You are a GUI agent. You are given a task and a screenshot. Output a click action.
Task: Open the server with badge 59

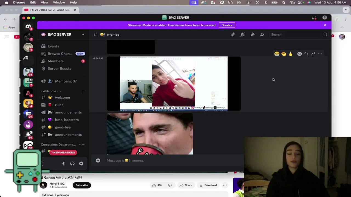[28, 135]
